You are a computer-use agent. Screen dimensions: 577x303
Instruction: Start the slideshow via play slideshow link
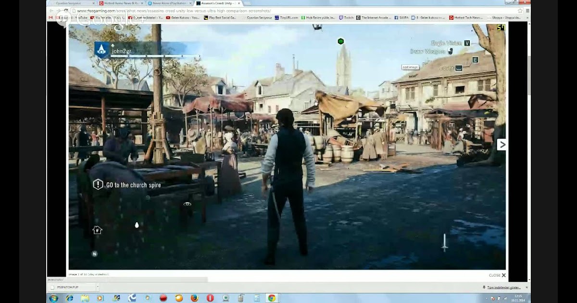click(99, 274)
